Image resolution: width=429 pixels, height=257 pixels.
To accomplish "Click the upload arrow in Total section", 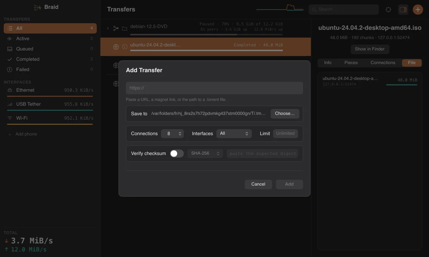I will [6, 249].
